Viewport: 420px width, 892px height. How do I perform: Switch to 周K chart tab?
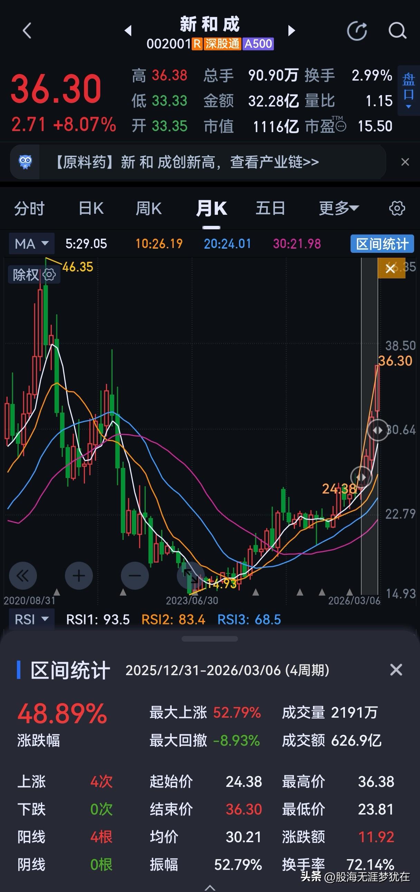[x=149, y=209]
